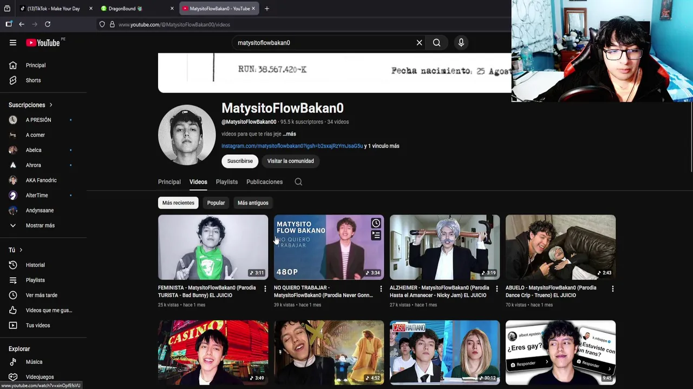Close the TikTok browser tab
Image resolution: width=693 pixels, height=389 pixels.
tap(90, 9)
